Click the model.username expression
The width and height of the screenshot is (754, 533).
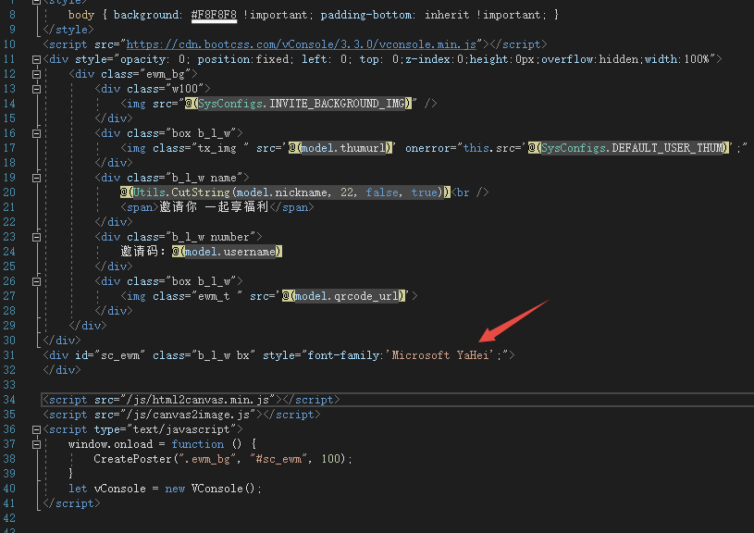click(230, 251)
